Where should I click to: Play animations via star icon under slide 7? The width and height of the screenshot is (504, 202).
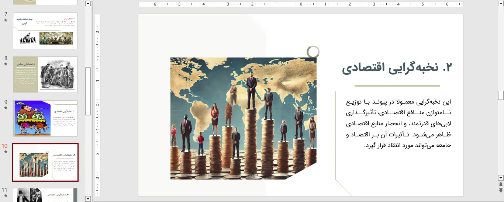point(6,20)
